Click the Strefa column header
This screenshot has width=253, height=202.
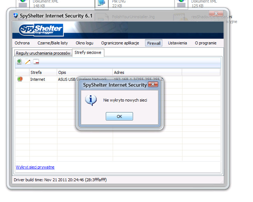pos(43,72)
